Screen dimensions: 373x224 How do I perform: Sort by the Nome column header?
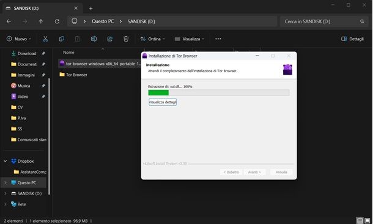coord(68,53)
